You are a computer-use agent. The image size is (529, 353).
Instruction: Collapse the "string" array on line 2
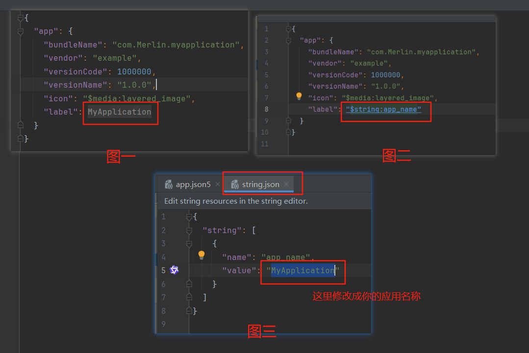coord(189,231)
